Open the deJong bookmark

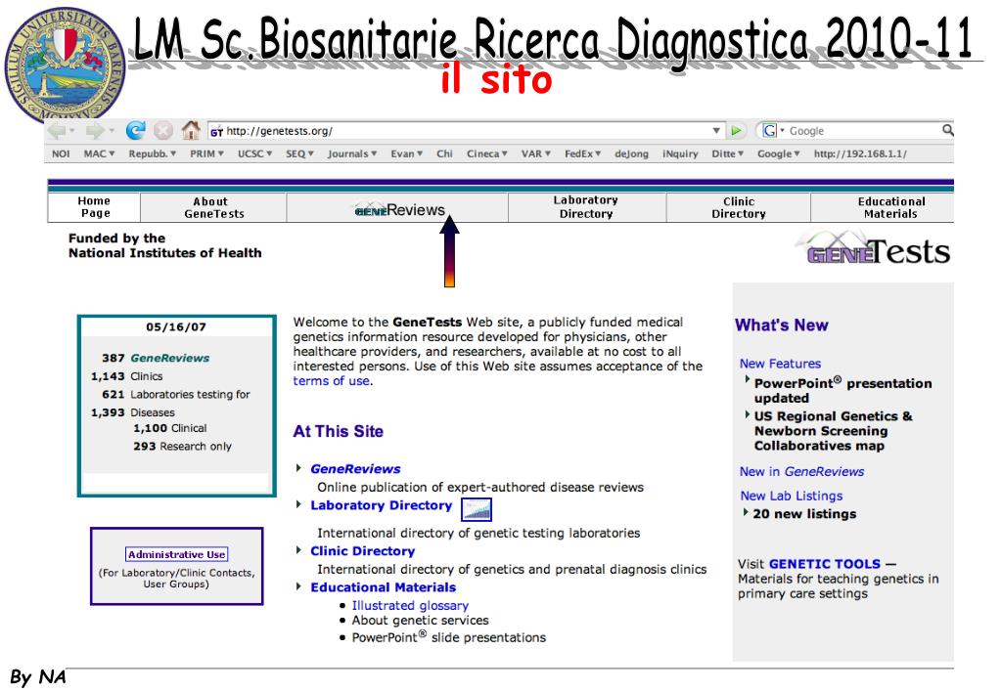(x=631, y=153)
